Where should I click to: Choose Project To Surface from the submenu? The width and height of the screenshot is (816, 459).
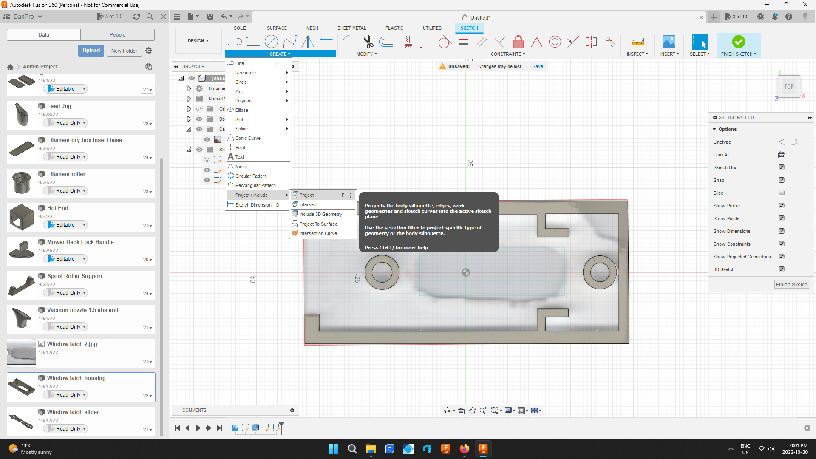(317, 224)
